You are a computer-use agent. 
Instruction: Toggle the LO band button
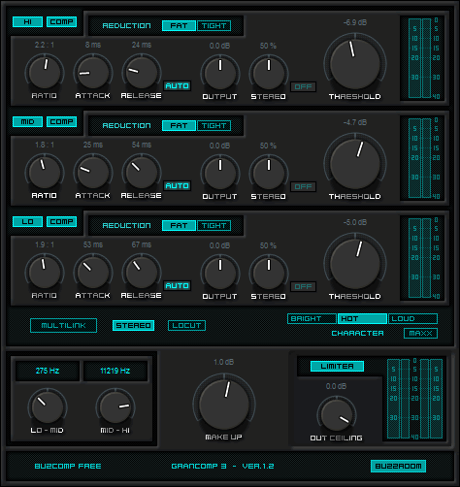[x=27, y=221]
